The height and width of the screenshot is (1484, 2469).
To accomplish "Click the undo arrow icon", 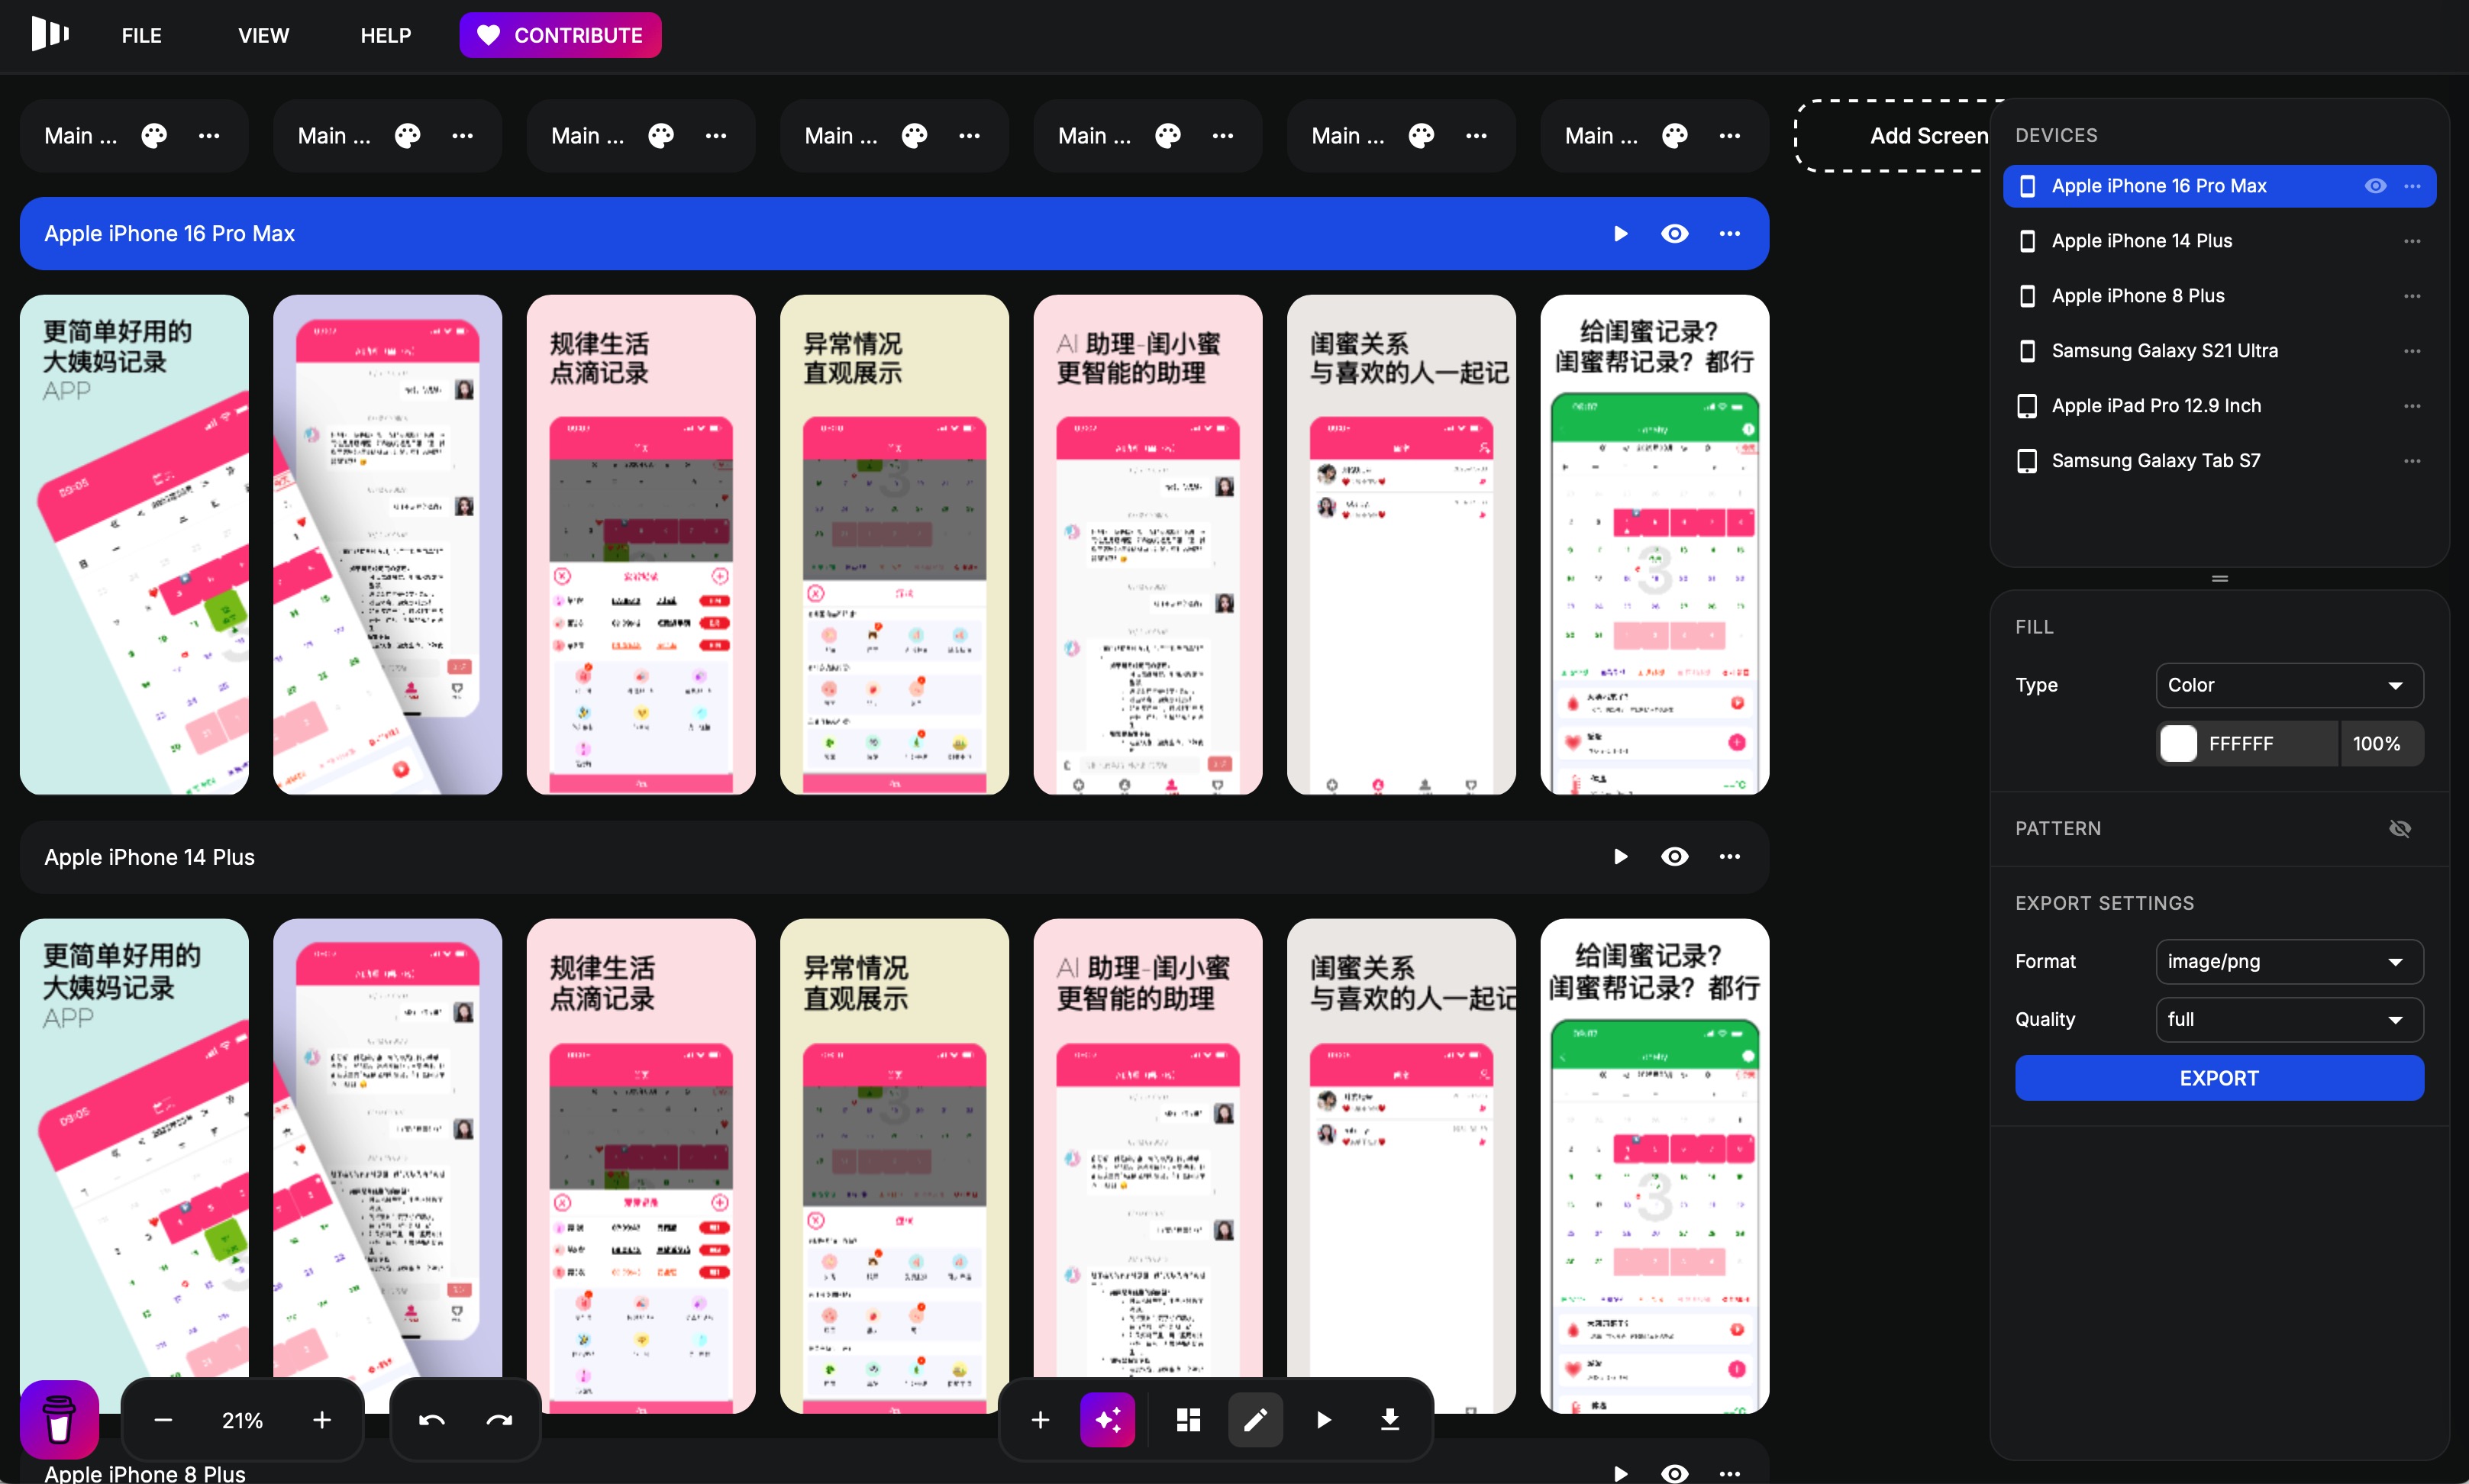I will click(x=431, y=1419).
